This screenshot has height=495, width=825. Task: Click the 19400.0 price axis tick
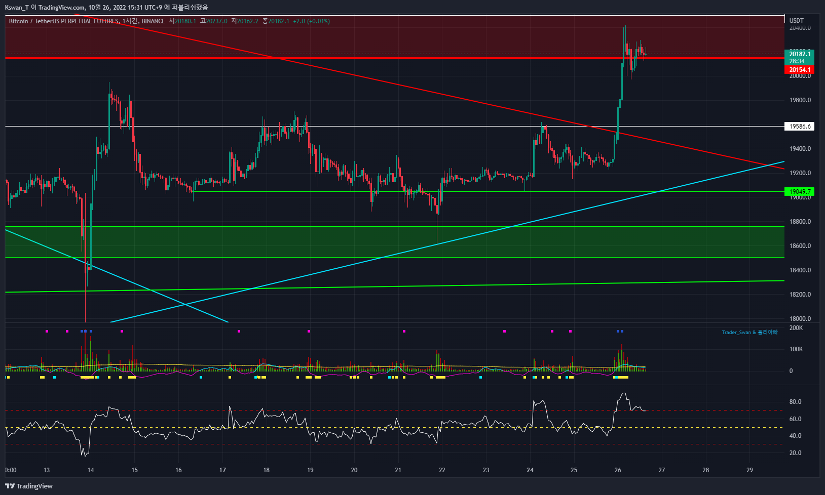(800, 149)
